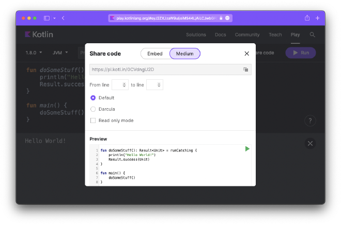Image resolution: width=341 pixels, height=225 pixels.
Task: Toggle the browser sidebar icon
Action: 47,18
